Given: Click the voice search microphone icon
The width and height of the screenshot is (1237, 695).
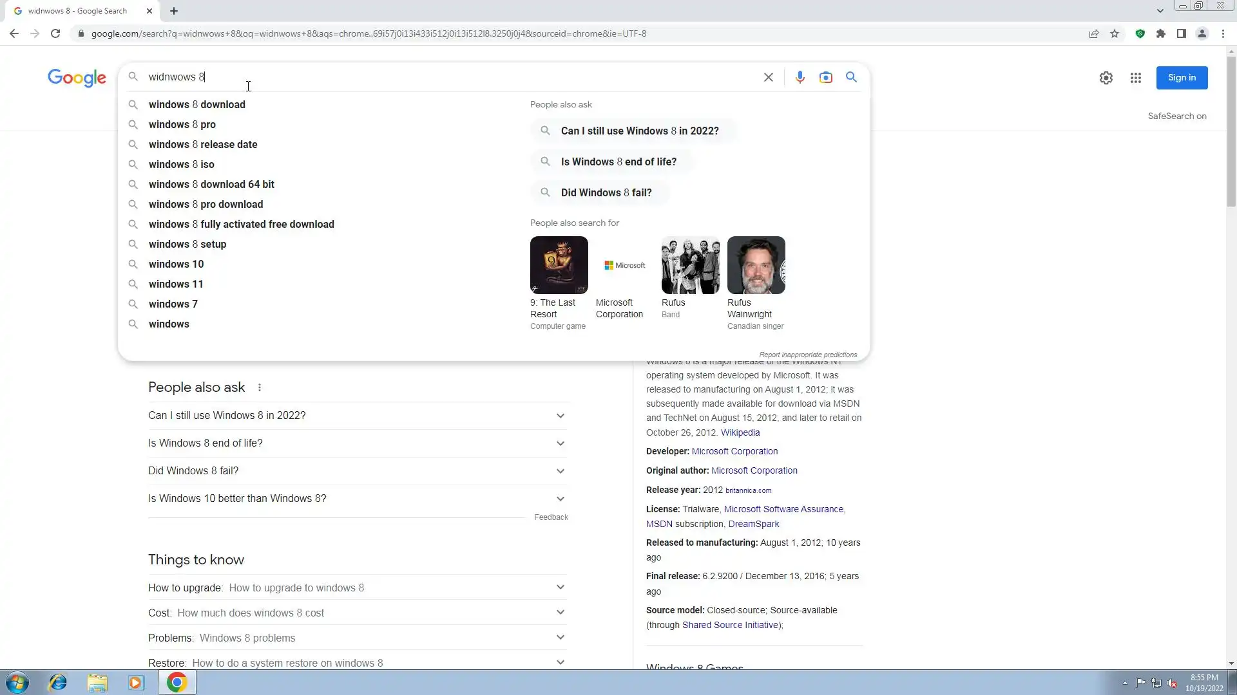Looking at the screenshot, I should (800, 77).
